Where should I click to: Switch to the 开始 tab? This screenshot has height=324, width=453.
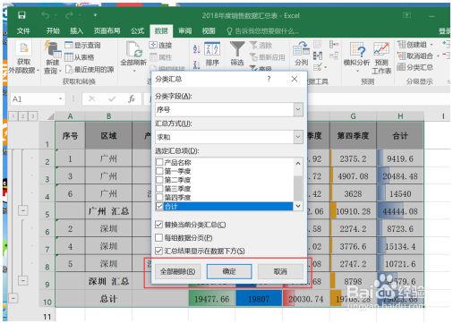[53, 30]
